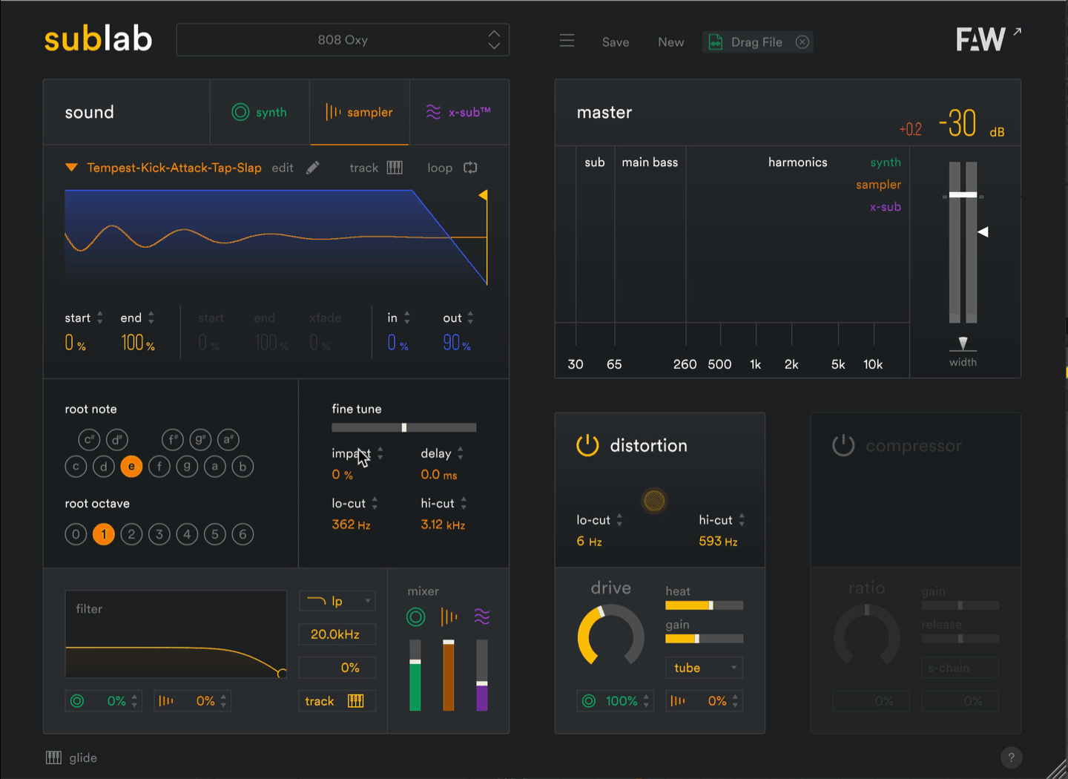Image resolution: width=1068 pixels, height=779 pixels.
Task: Enable the compressor power button
Action: (x=843, y=445)
